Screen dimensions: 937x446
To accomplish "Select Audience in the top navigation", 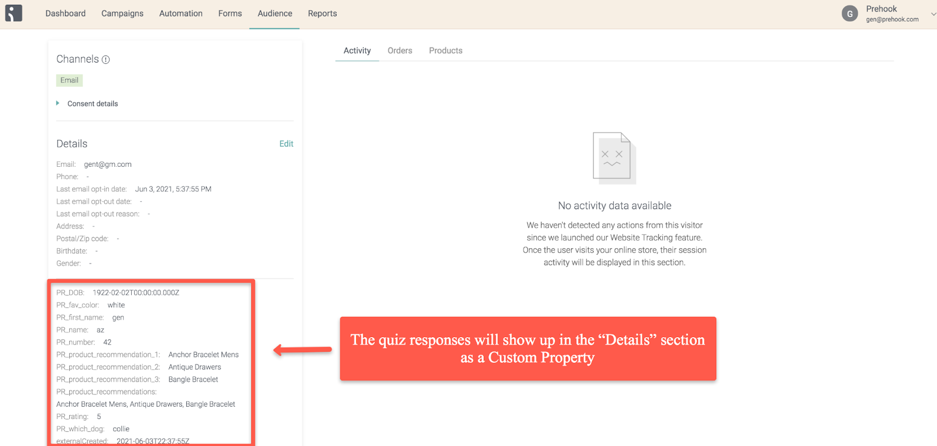I will pos(275,13).
